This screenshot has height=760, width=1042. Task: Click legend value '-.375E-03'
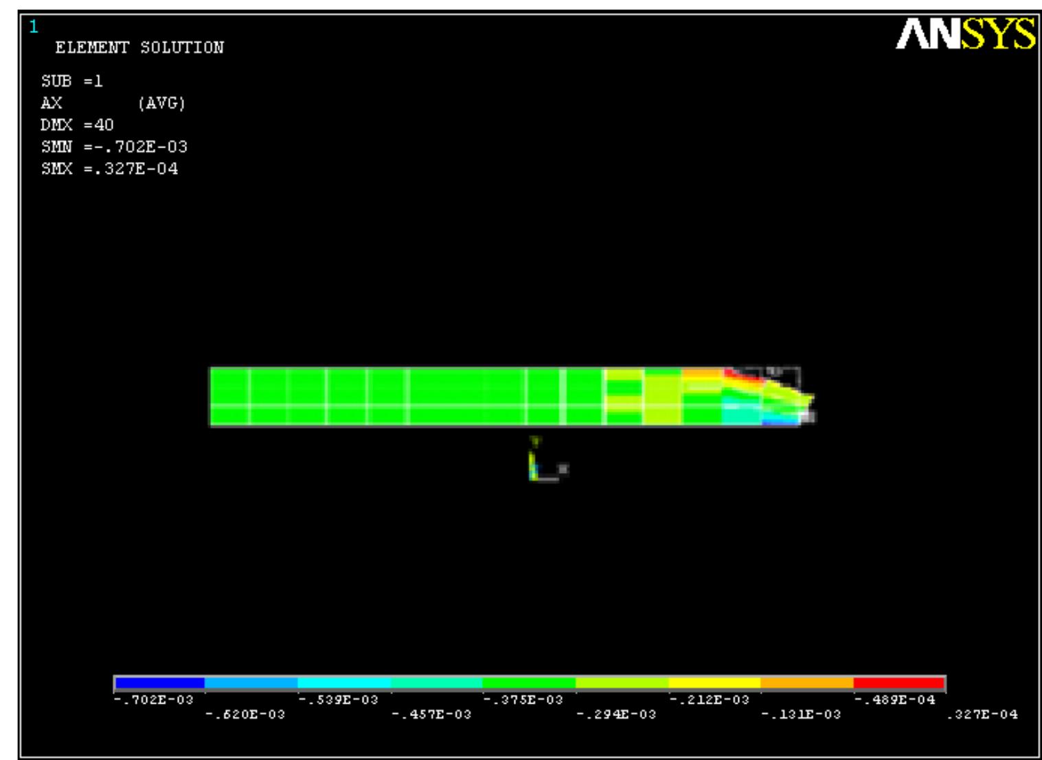pyautogui.click(x=523, y=700)
